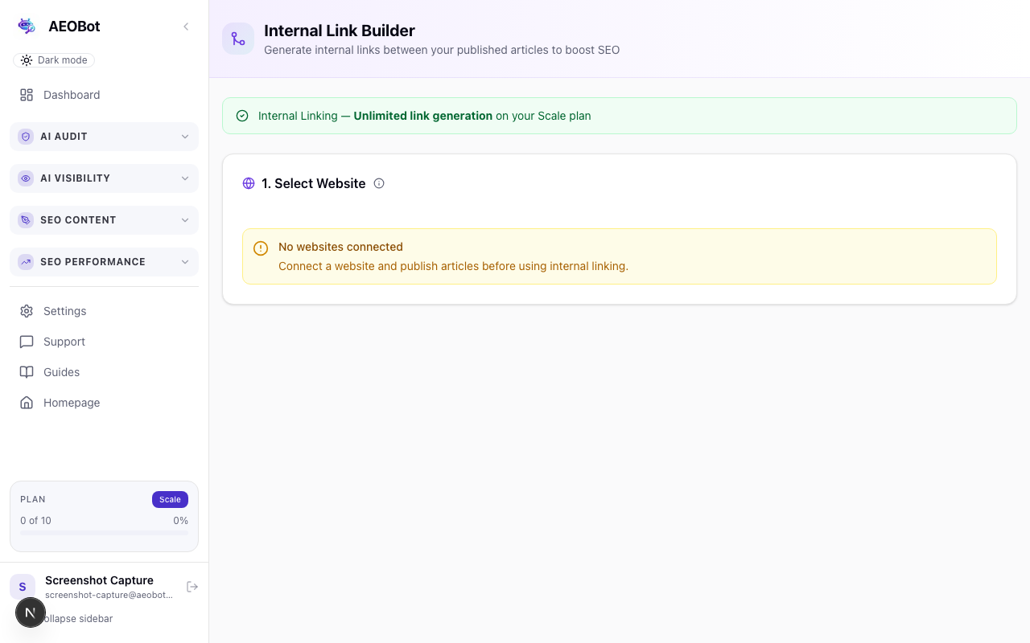Viewport: 1030px width, 643px height.
Task: Click the screenshot-capture email address
Action: pyautogui.click(x=109, y=595)
